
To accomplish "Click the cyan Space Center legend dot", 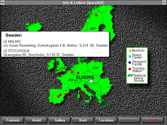I will 130,56.
